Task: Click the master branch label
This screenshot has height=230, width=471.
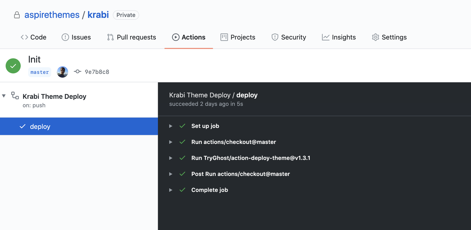Action: click(40, 72)
